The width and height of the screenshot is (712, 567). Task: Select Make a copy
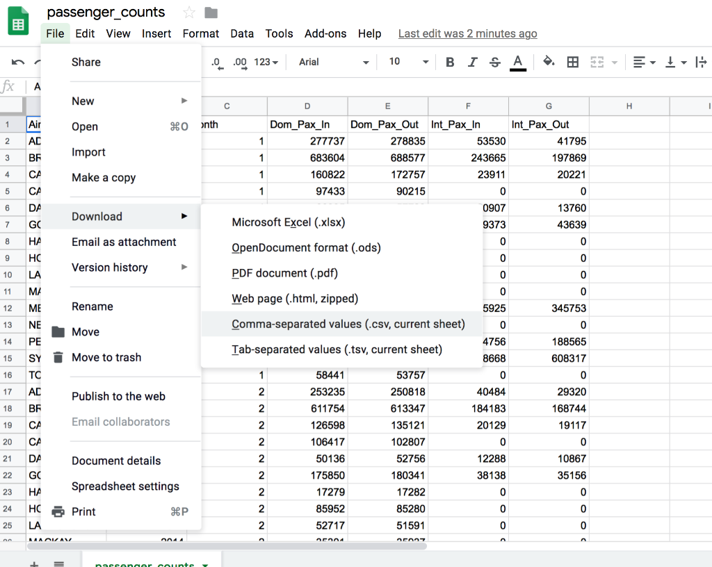click(x=121, y=177)
